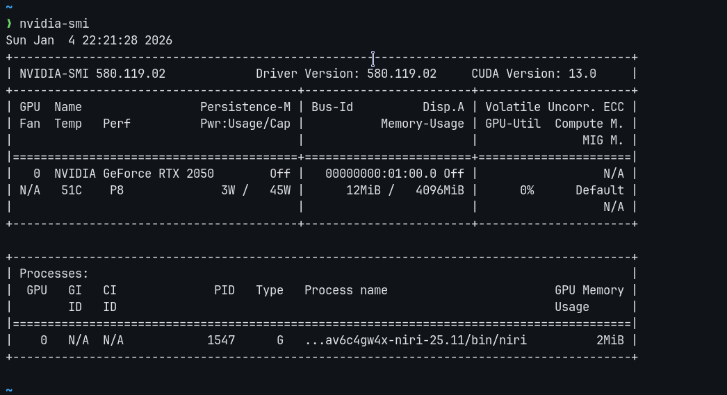Select the Persistence-M column header
This screenshot has height=395, width=727.
245,107
